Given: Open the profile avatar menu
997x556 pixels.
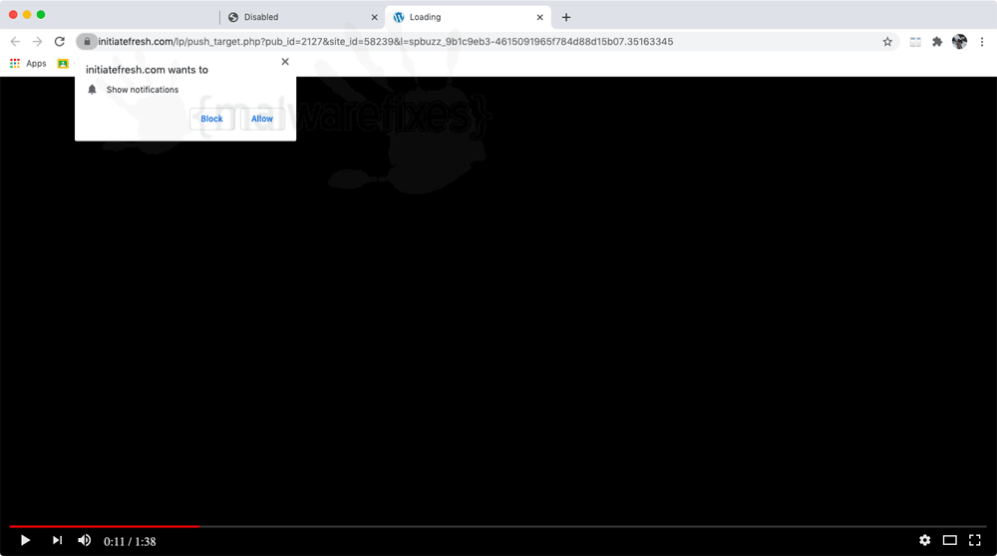Looking at the screenshot, I should point(959,42).
